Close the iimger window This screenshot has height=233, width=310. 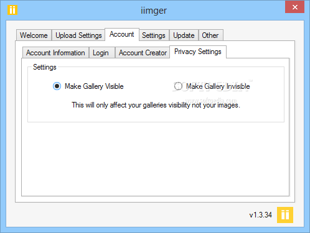point(294,7)
